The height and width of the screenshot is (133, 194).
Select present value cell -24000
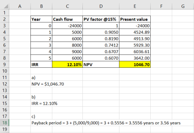click(x=135, y=26)
